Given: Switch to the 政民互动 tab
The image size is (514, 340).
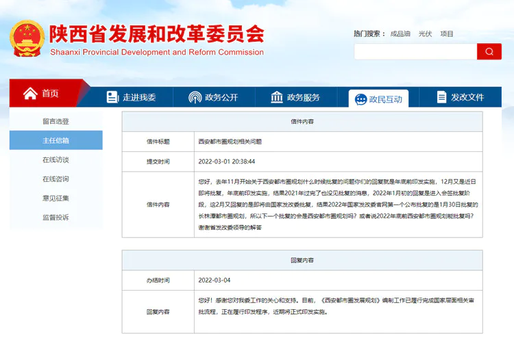Looking at the screenshot, I should [x=378, y=99].
